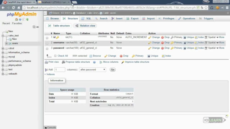Click the Move columns icon
230x129 pixels.
coord(101,62)
